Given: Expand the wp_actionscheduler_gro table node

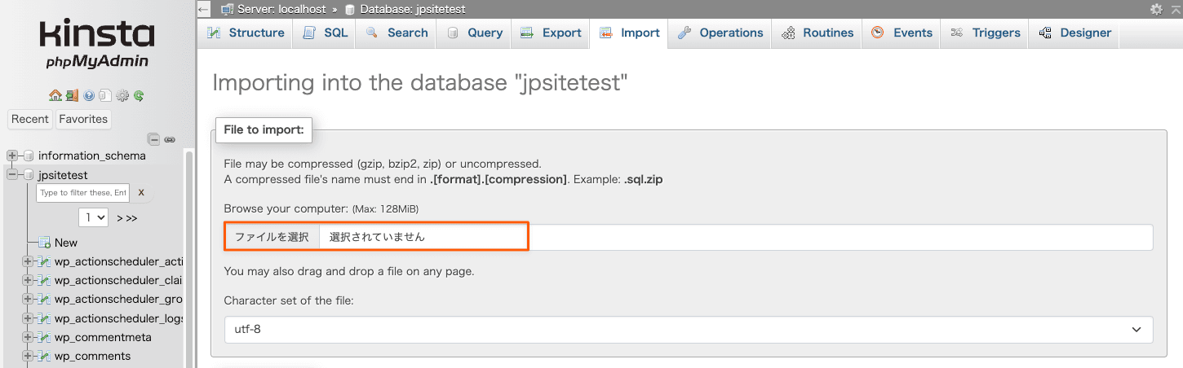Looking at the screenshot, I should [29, 300].
